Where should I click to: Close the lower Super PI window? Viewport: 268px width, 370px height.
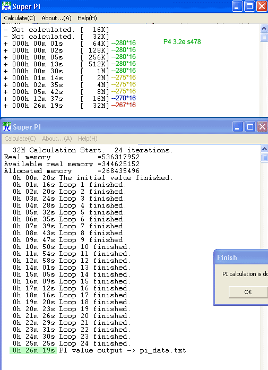tap(262, 127)
